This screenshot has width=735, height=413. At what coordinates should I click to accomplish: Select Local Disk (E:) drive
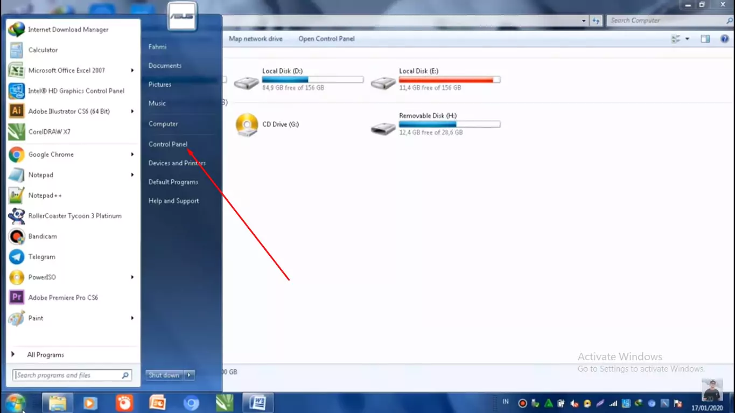pos(436,79)
